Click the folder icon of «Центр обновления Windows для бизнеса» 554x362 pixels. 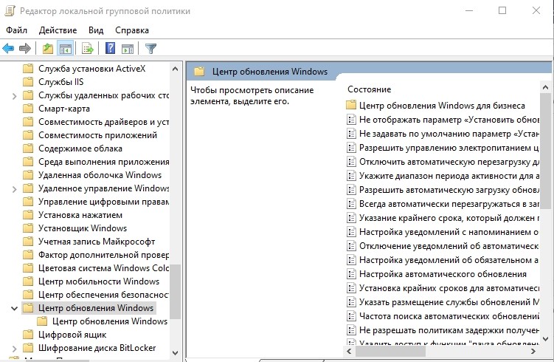tap(351, 105)
